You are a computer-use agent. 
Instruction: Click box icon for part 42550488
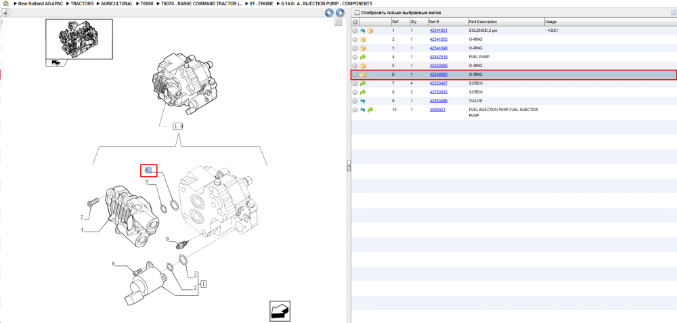pyautogui.click(x=363, y=66)
